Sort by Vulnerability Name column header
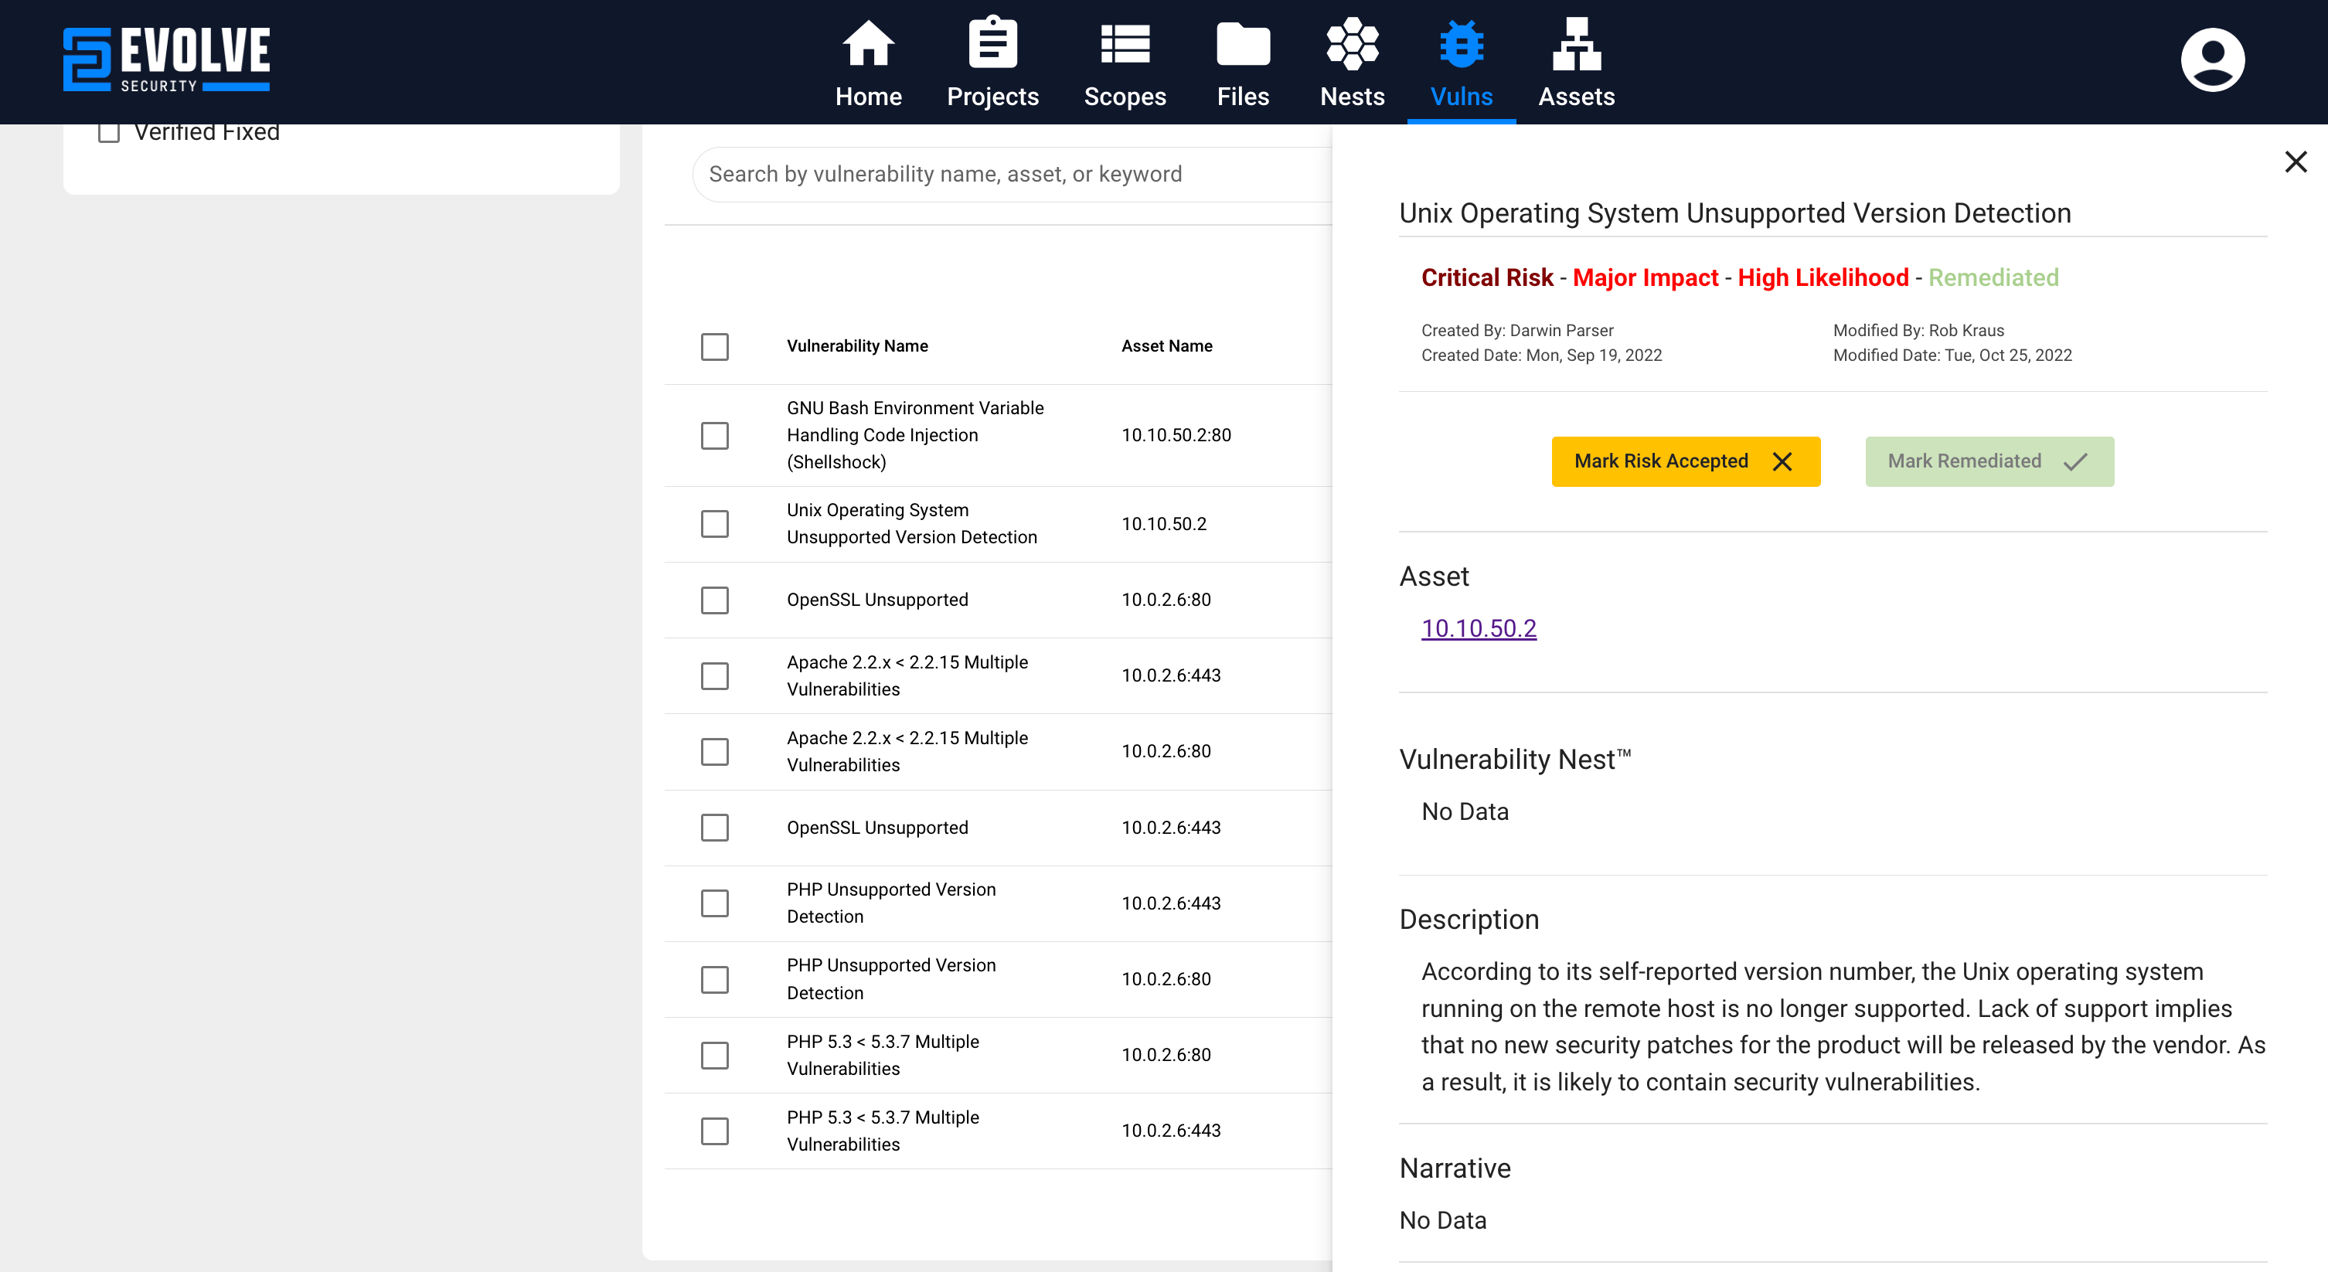Image resolution: width=2328 pixels, height=1272 pixels. 856,346
